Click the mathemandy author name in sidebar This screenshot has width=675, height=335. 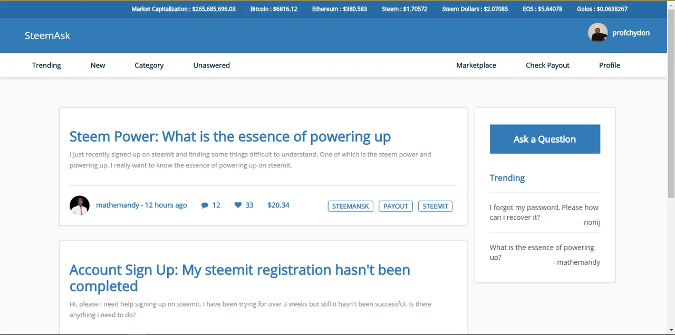576,262
